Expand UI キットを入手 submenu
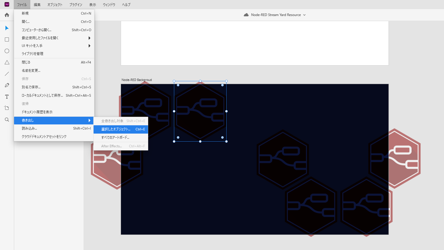Screen dimensions: 444x250 (54, 46)
